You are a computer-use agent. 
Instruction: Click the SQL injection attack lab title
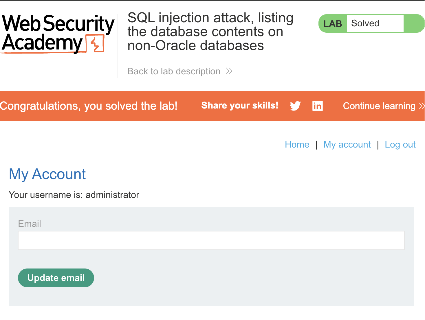coord(210,32)
